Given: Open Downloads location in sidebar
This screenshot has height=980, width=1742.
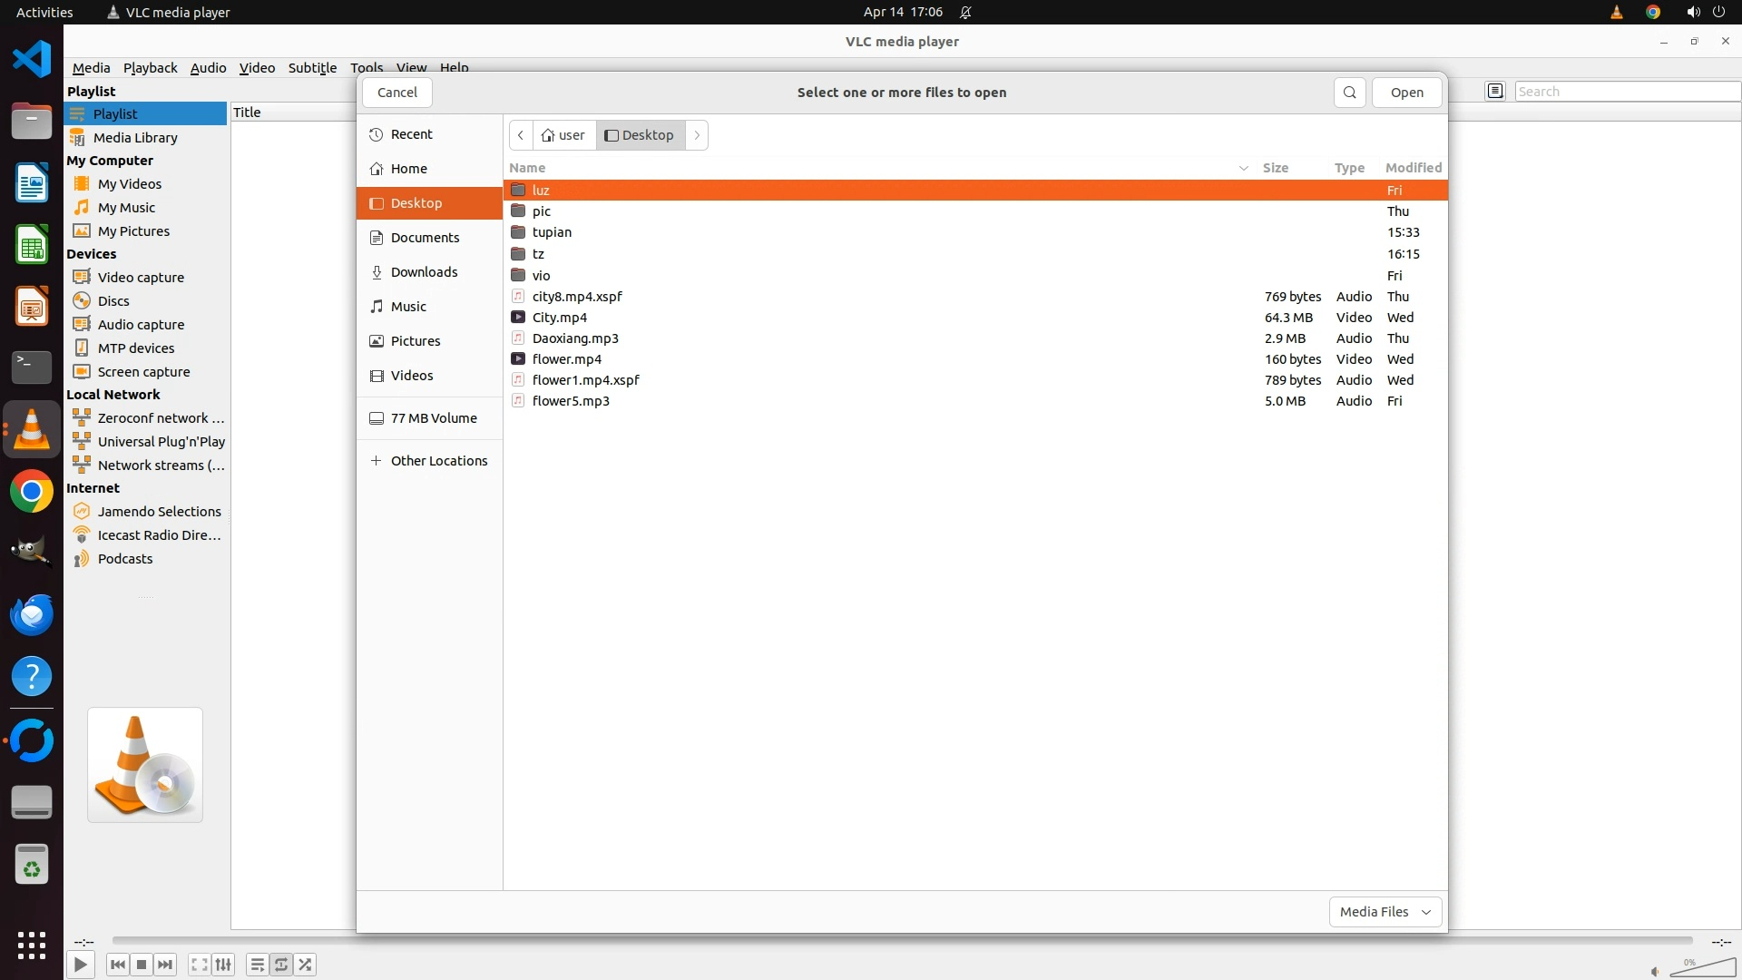Looking at the screenshot, I should click(x=424, y=272).
